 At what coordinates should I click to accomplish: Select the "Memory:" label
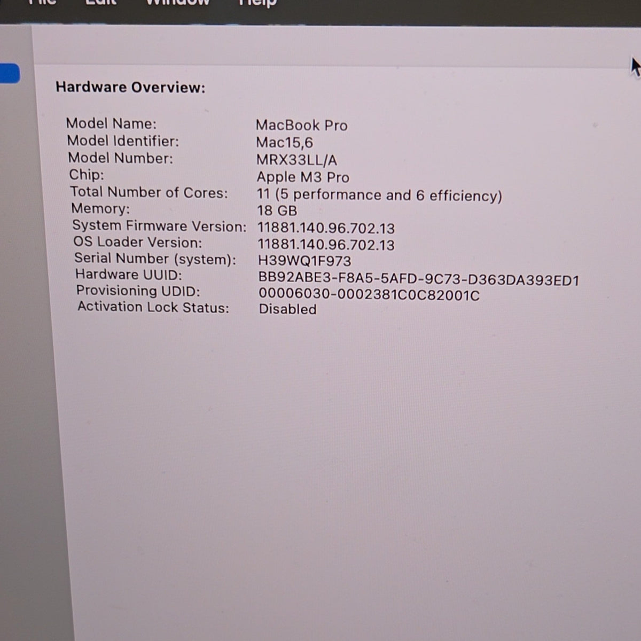[x=100, y=208]
